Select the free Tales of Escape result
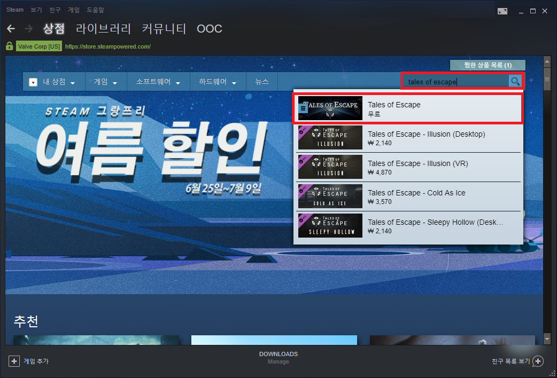557x378 pixels. pyautogui.click(x=408, y=108)
